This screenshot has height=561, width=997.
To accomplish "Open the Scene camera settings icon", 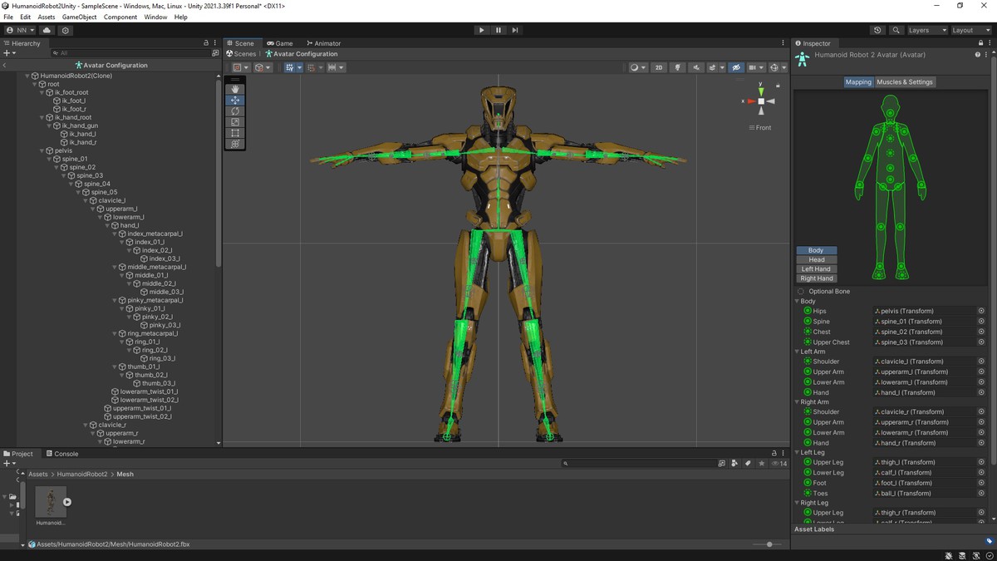I will click(x=753, y=67).
